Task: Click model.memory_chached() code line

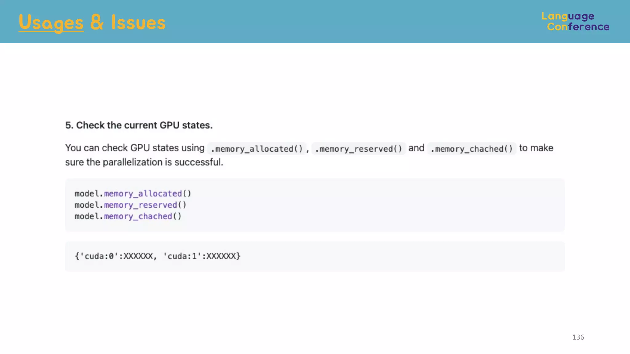Action: click(128, 216)
